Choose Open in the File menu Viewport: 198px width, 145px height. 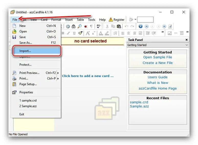click(x=36, y=31)
